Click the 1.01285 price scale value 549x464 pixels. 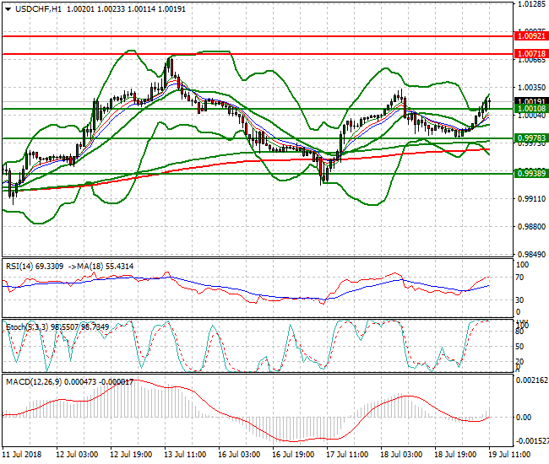coord(531,4)
